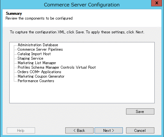
Task: Close the Commerce Server Configuration window
Action: [x=157, y=3]
